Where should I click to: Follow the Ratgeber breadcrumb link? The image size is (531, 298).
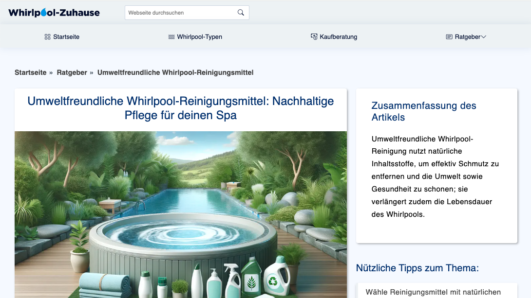pyautogui.click(x=72, y=72)
